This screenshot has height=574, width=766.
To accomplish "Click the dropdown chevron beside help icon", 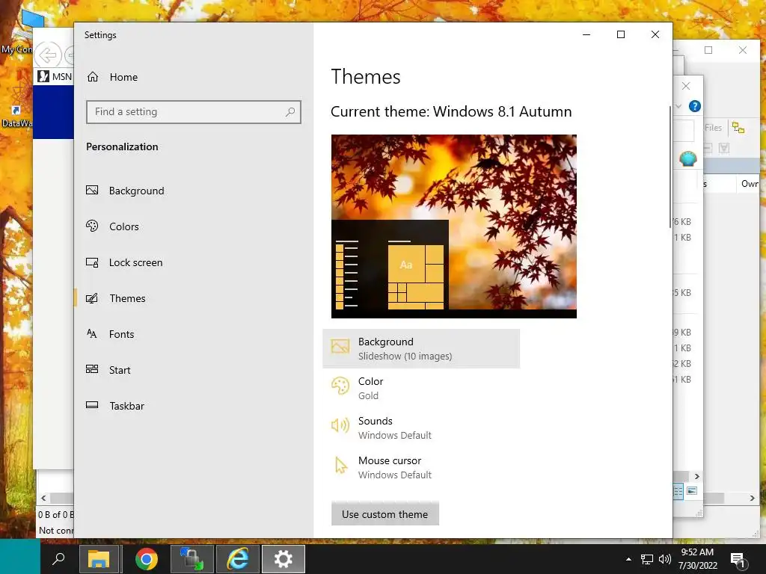I will point(678,106).
